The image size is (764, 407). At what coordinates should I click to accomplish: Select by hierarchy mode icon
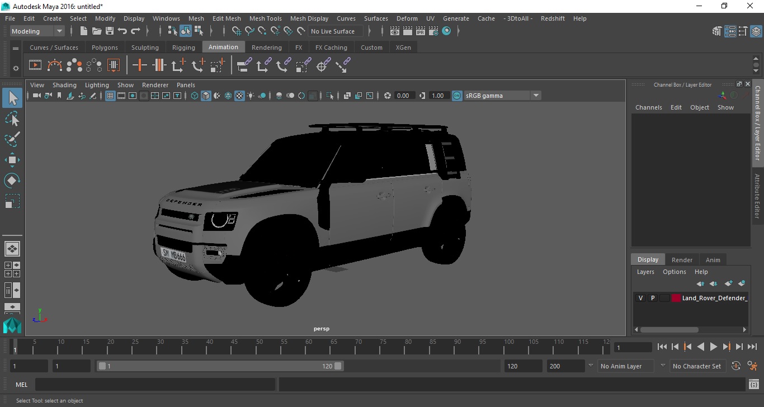(172, 31)
